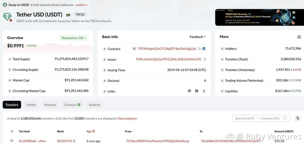Click the contract verification icon after the Contract address
The width and height of the screenshot is (304, 145).
(x=204, y=49)
